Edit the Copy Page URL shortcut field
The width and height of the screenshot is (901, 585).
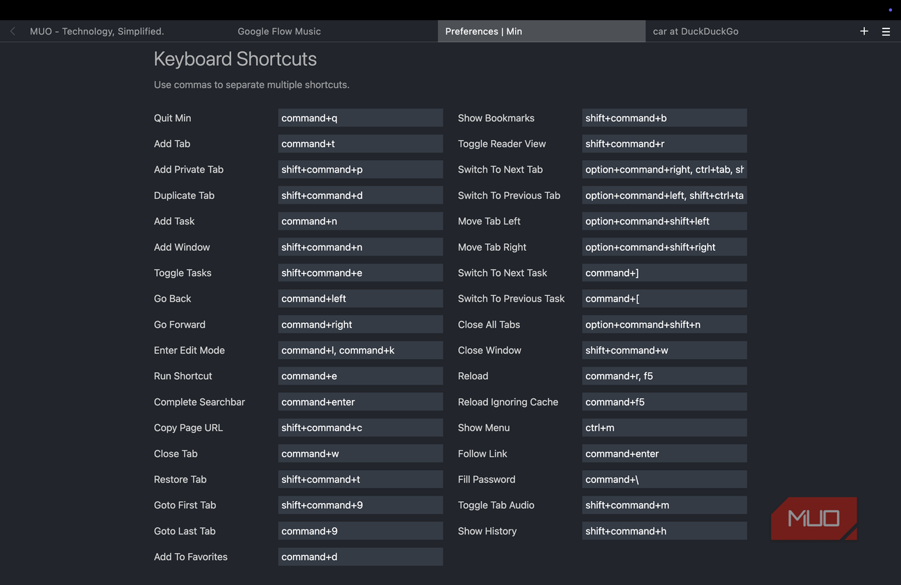click(x=360, y=428)
